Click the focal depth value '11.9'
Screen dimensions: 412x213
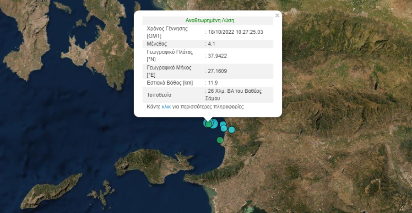(212, 83)
